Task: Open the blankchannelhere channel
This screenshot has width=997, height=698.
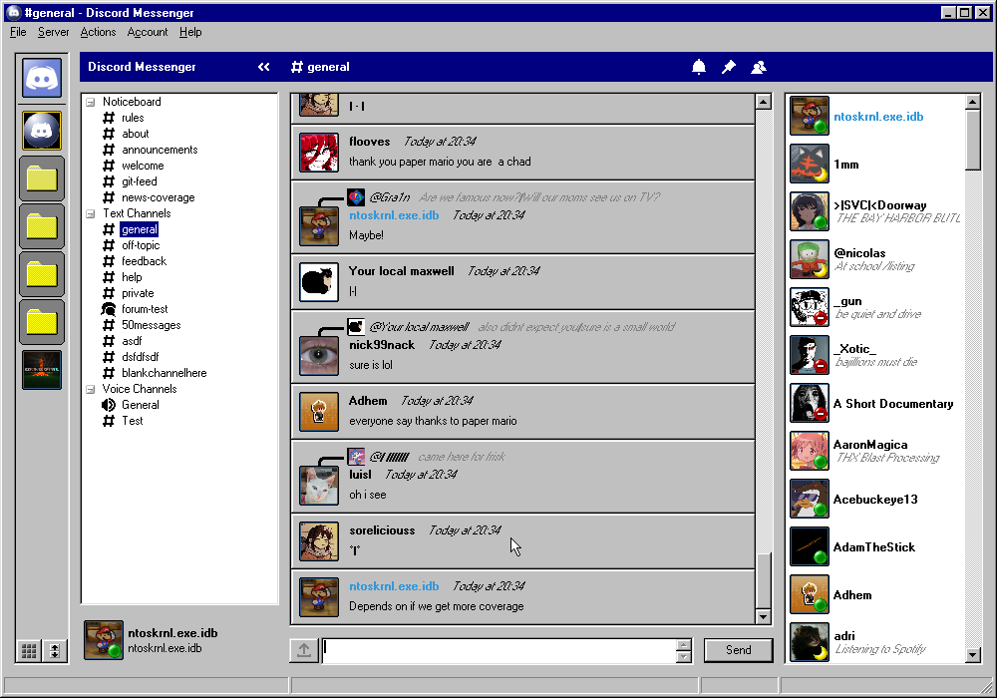Action: click(165, 373)
